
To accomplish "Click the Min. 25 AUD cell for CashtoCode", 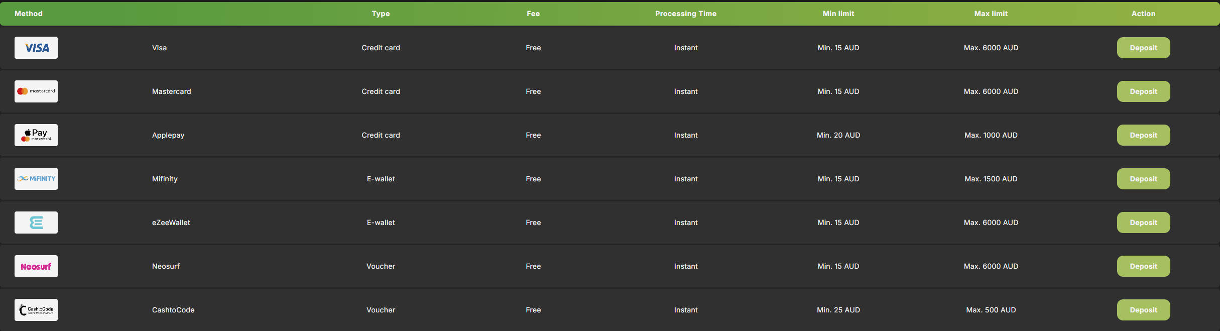I will tap(838, 309).
